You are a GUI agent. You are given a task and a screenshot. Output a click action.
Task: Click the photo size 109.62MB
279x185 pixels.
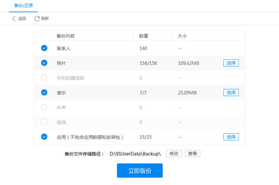189,63
